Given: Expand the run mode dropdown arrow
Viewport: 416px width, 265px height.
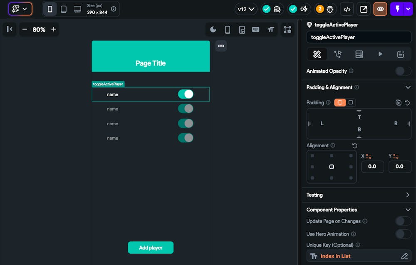Looking at the screenshot, I should 408,9.
